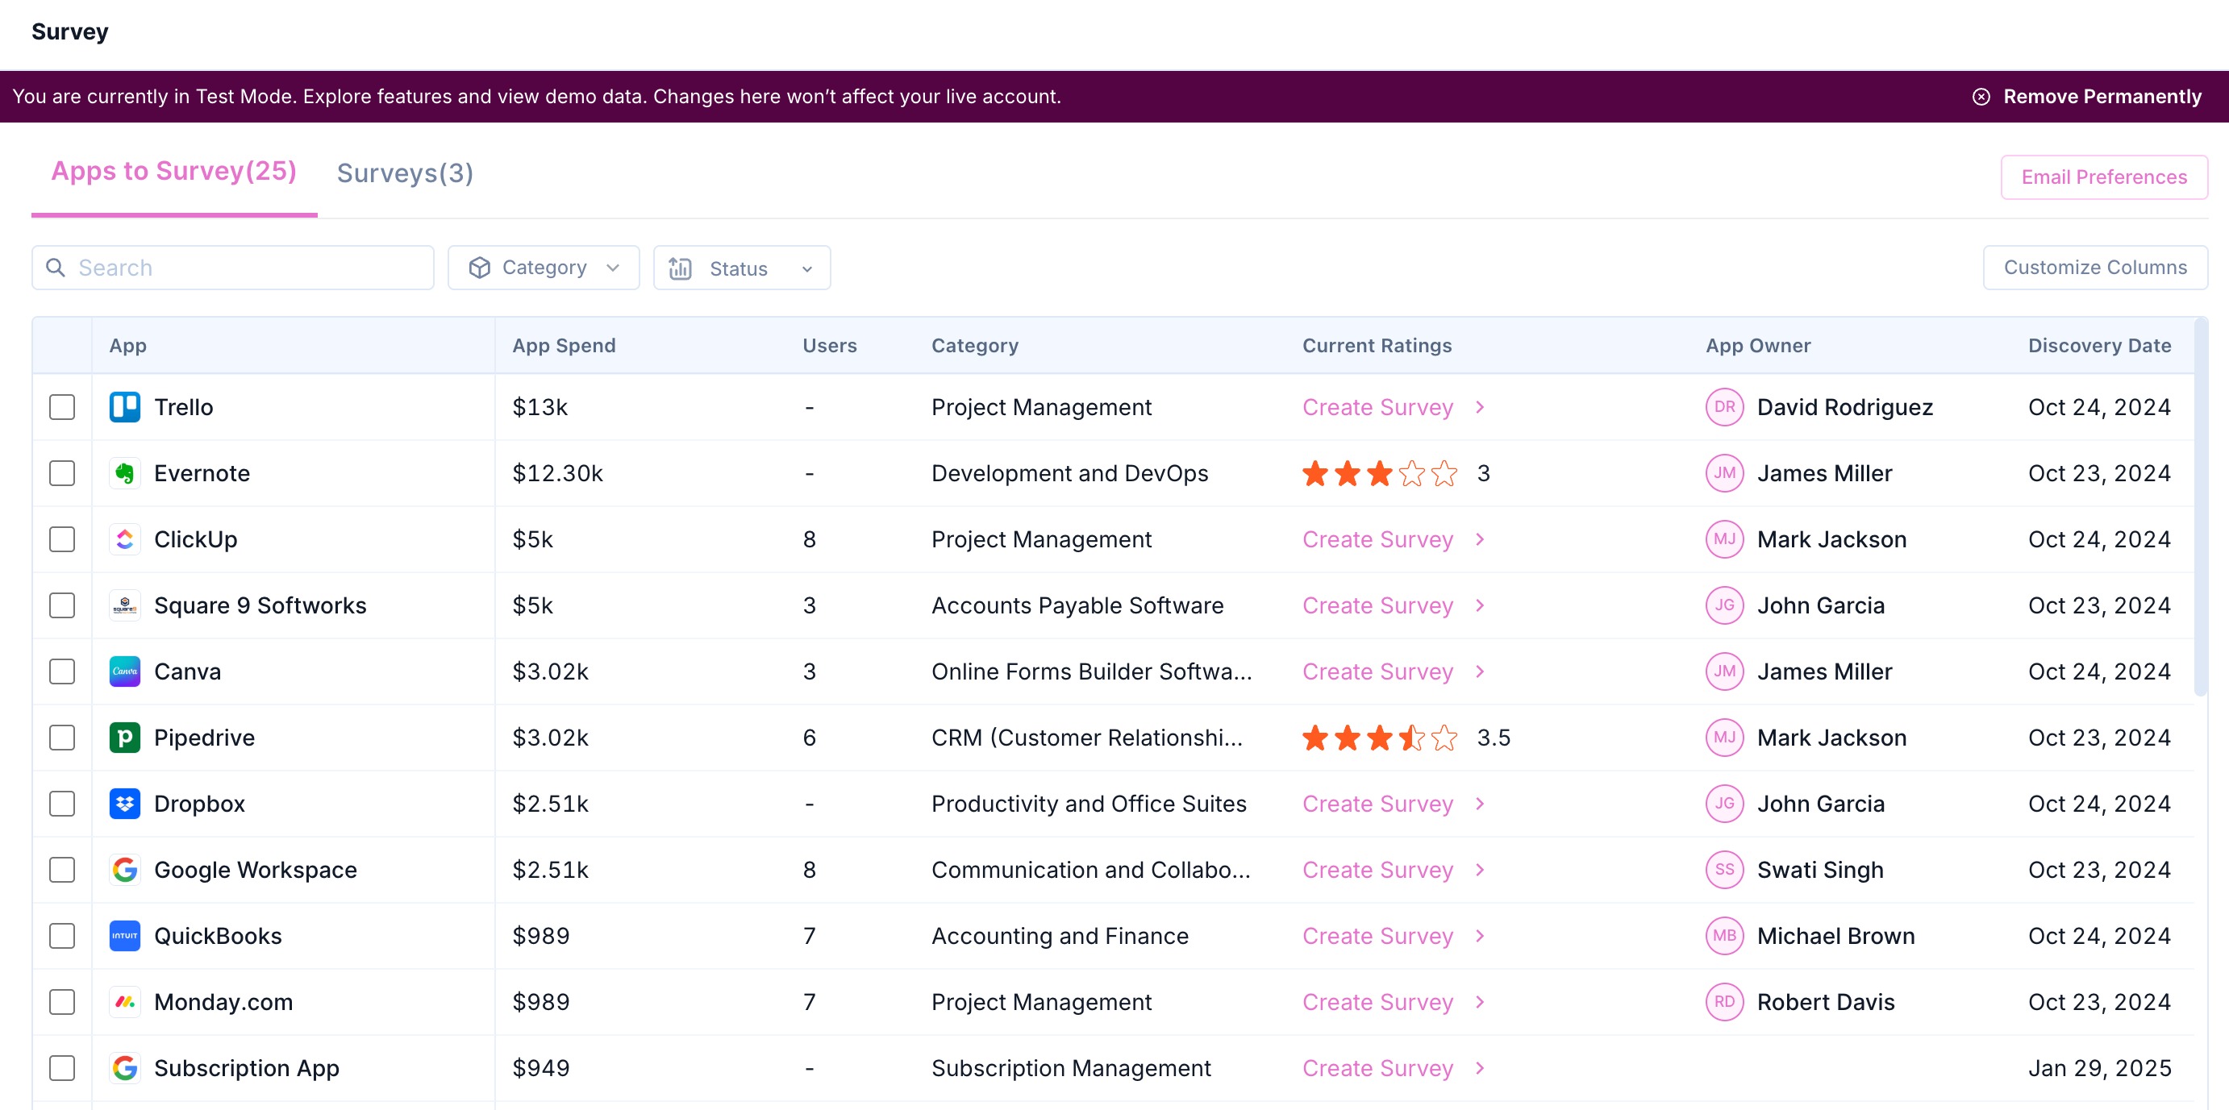Click Pipedrive's 3.5 star rating
The width and height of the screenshot is (2229, 1110).
1379,738
